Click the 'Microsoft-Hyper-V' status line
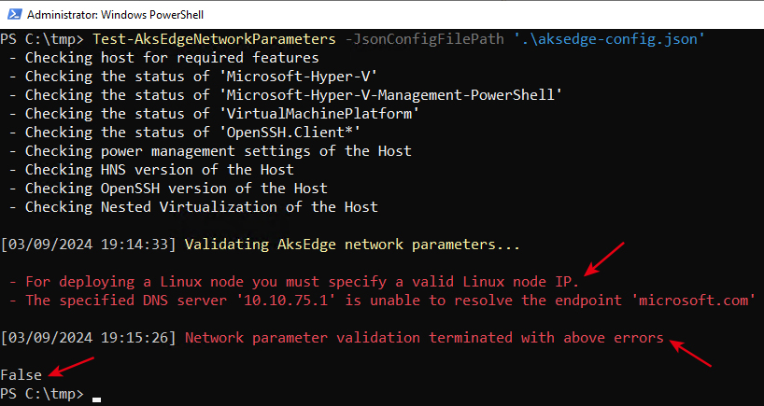 coord(193,77)
